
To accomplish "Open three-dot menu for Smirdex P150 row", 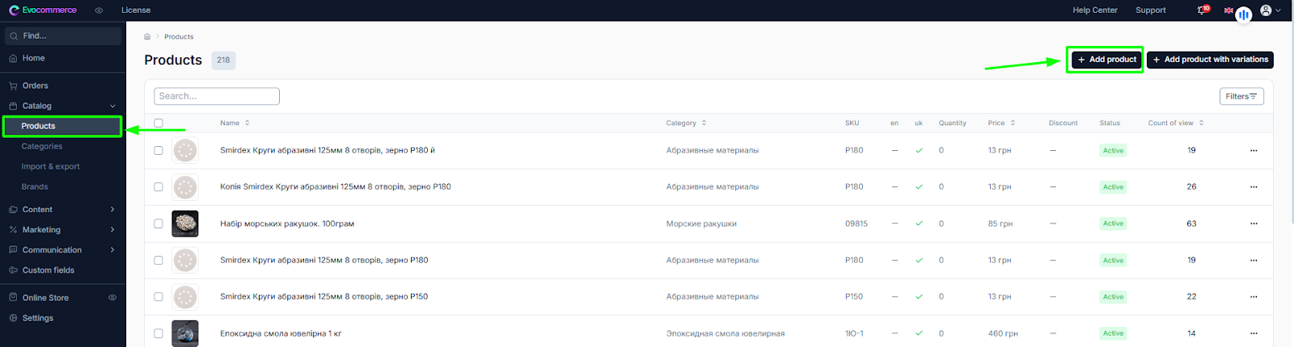I will point(1254,297).
